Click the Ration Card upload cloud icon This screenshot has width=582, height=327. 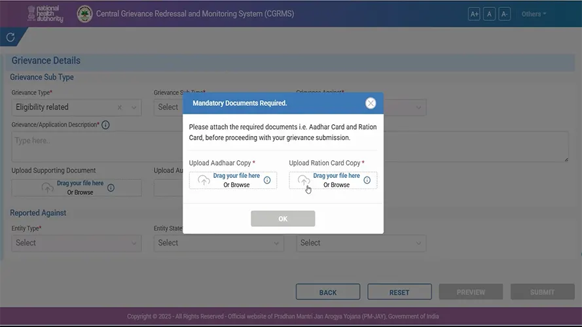click(304, 181)
